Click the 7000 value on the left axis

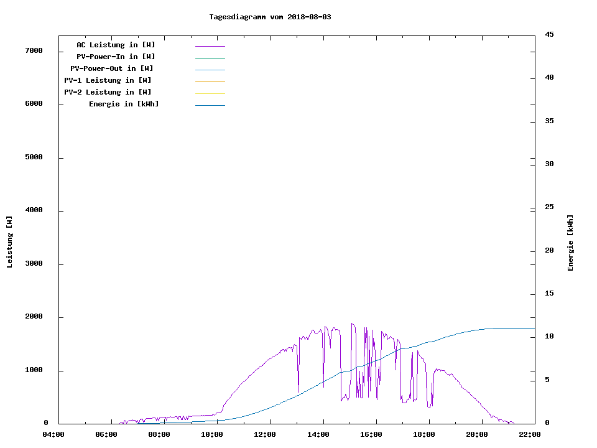[34, 50]
